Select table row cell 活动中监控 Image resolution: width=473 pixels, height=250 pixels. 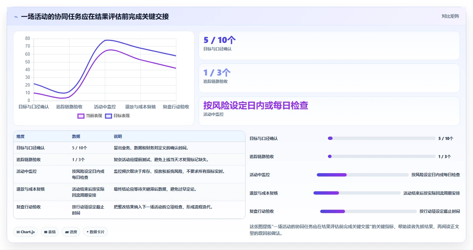coord(27,171)
